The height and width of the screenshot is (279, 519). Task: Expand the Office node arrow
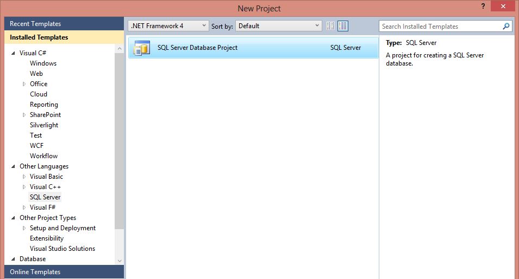pyautogui.click(x=24, y=84)
